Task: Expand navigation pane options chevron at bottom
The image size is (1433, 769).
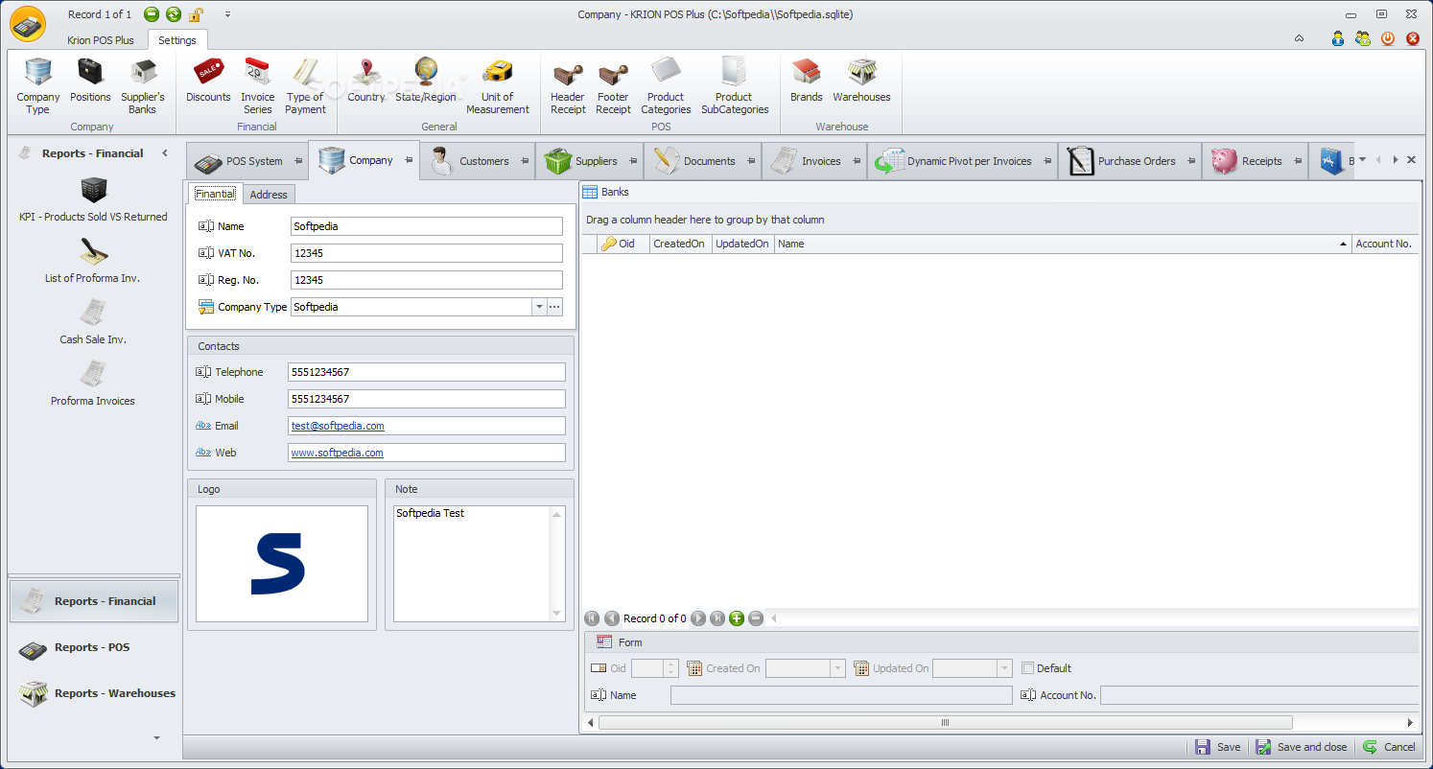Action: [x=156, y=737]
